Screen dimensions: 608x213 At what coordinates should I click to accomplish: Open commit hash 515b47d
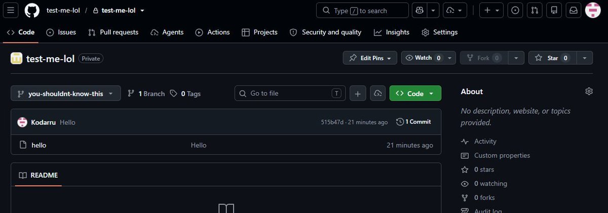[332, 122]
